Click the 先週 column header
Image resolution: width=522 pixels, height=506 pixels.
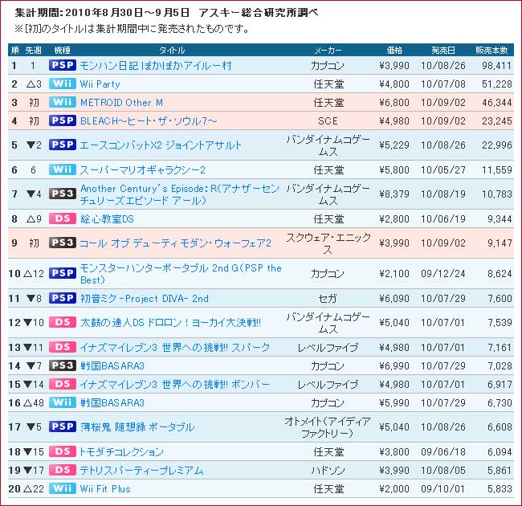tap(33, 51)
